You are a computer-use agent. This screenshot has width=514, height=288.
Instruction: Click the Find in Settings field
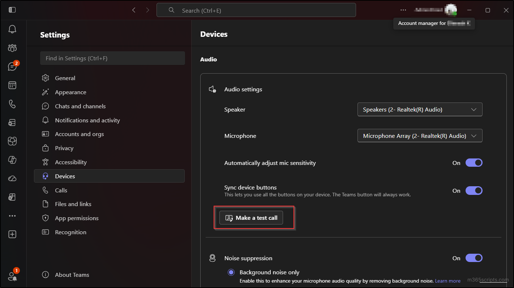[112, 58]
